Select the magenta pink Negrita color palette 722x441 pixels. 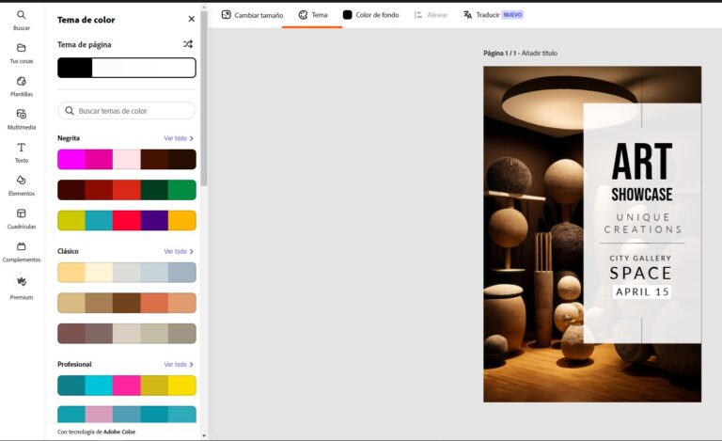127,159
